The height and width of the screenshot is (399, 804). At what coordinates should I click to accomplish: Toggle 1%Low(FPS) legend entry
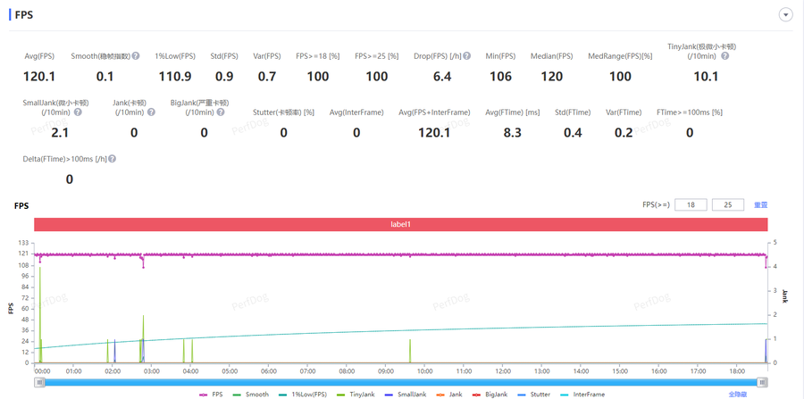(302, 394)
